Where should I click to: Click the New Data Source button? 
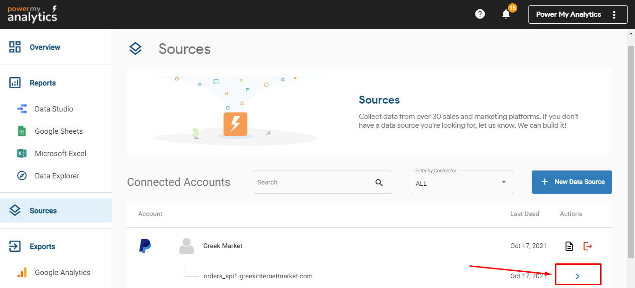click(x=572, y=182)
